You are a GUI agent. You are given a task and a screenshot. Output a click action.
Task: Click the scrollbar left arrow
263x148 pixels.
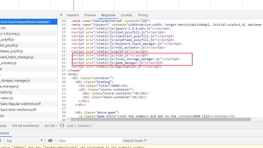pyautogui.click(x=68, y=120)
